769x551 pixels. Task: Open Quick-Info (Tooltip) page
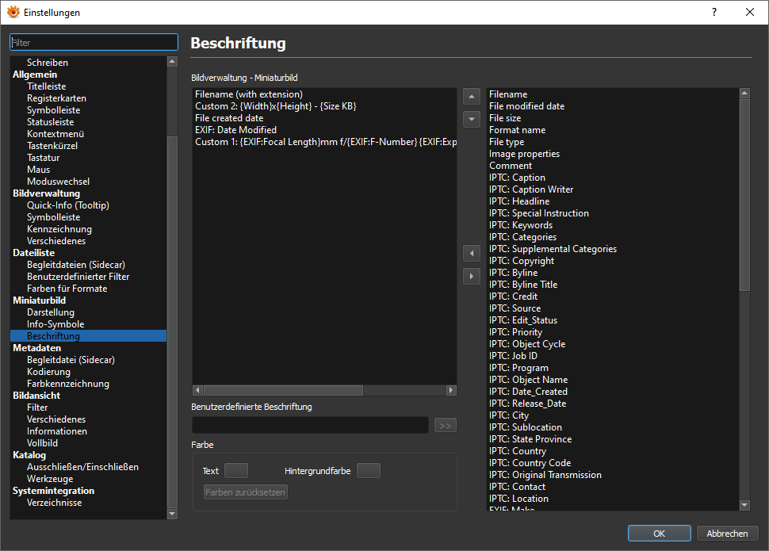(68, 205)
